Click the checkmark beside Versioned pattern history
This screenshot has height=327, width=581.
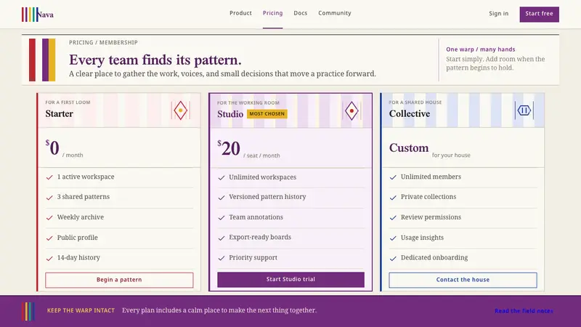(x=222, y=198)
